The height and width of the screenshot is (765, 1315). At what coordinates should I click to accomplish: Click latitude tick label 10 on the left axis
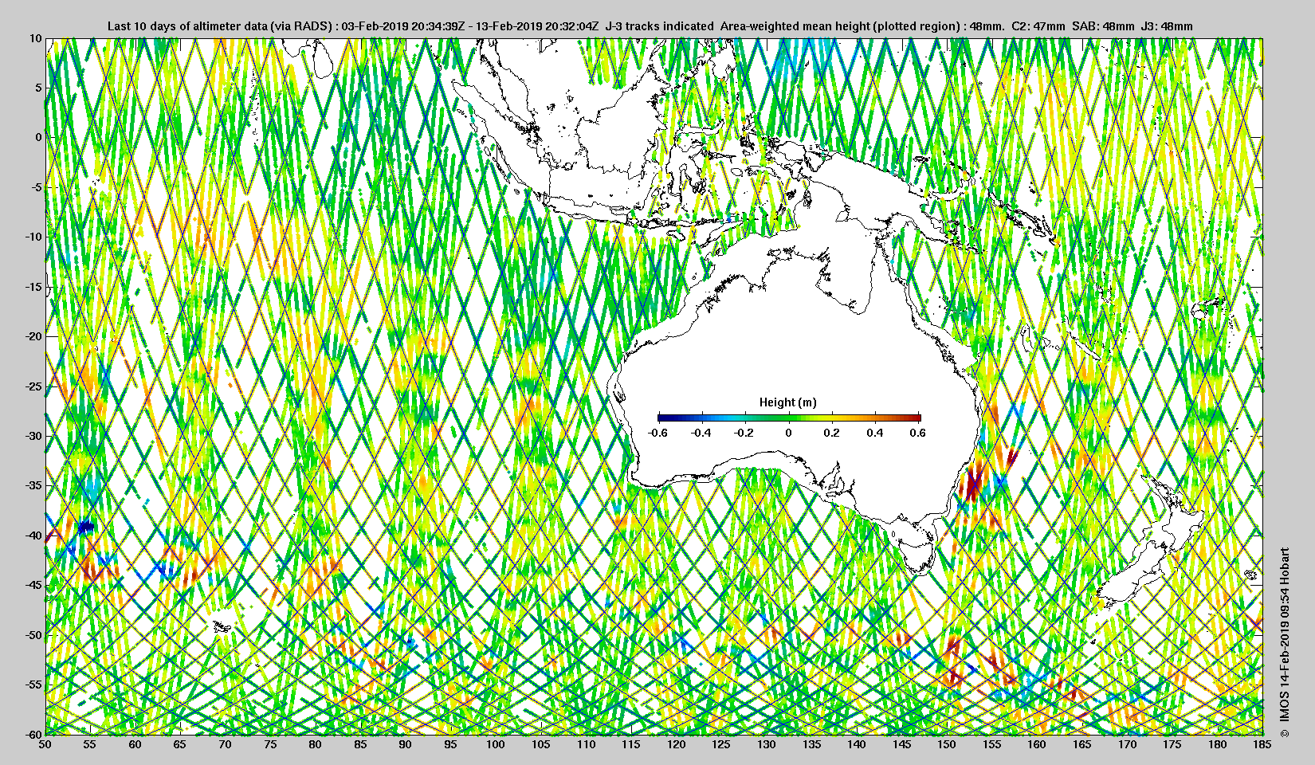(x=35, y=37)
